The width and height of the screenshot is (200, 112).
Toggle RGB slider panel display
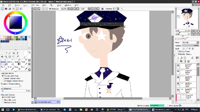click(x=6, y=9)
